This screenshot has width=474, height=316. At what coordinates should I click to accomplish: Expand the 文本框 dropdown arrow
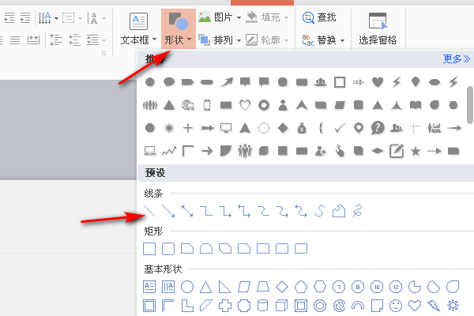(x=155, y=39)
